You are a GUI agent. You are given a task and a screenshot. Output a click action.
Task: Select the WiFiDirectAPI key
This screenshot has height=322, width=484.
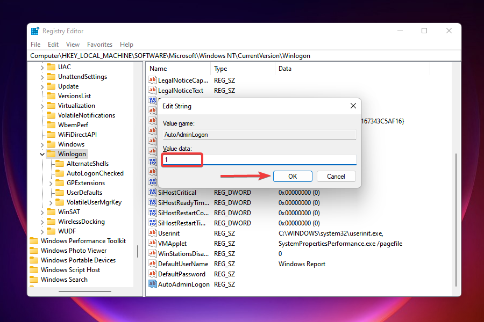(77, 135)
